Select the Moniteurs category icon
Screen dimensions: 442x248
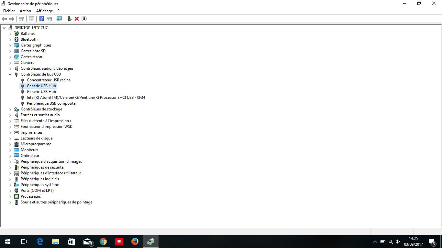17,150
